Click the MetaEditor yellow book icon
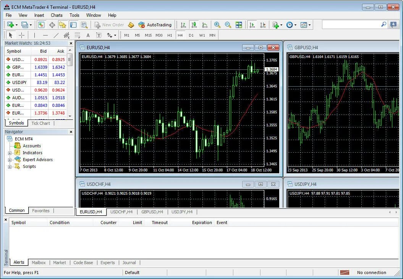 tap(131, 25)
